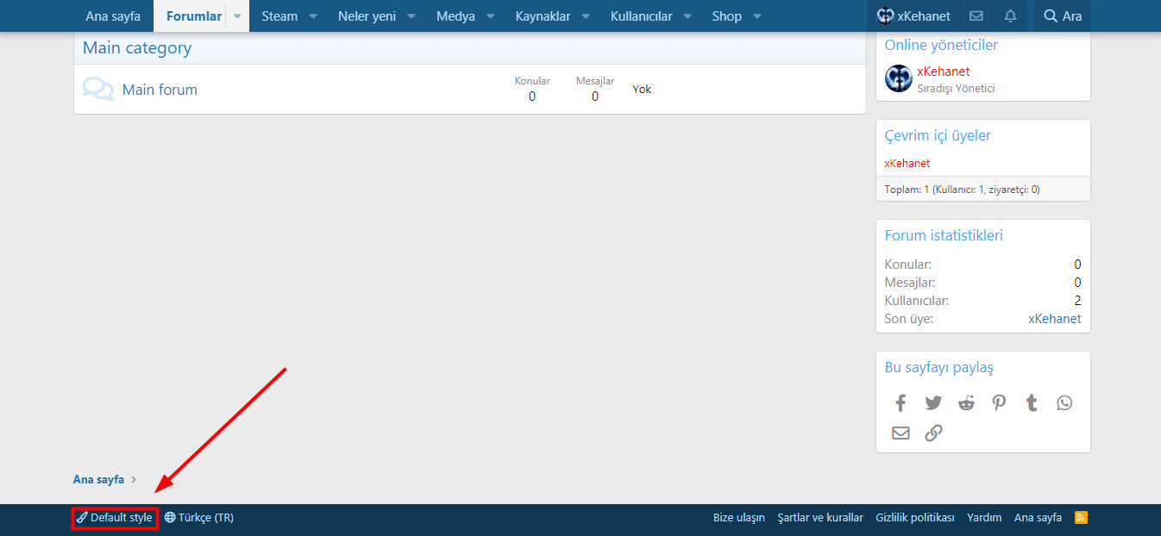Open the Bize ulaşın footer link

739,518
